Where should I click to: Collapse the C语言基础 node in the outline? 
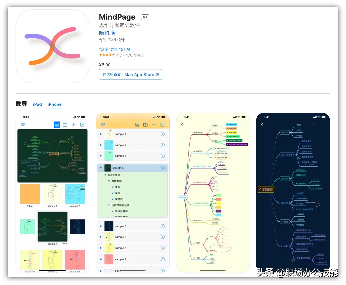click(105, 175)
